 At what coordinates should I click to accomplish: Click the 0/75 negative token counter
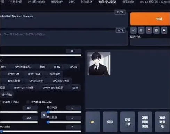pos(121,31)
